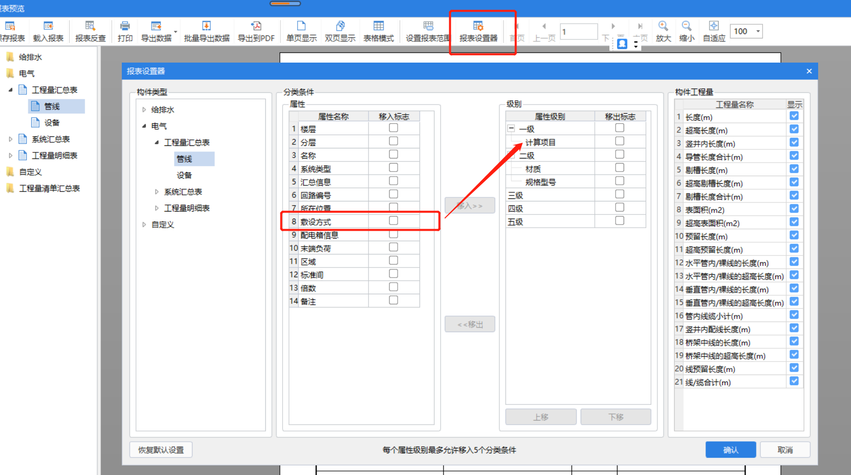The width and height of the screenshot is (851, 475).
Task: Check 移入标志 for 名称
Action: pos(394,154)
